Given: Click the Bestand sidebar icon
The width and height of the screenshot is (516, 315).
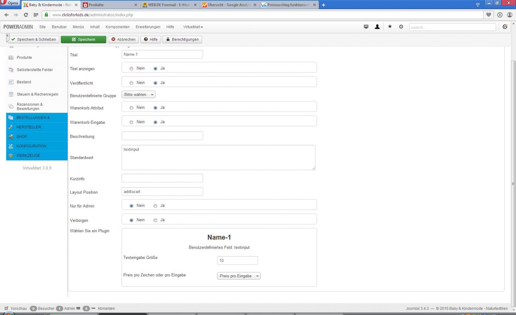Looking at the screenshot, I should click(x=11, y=82).
